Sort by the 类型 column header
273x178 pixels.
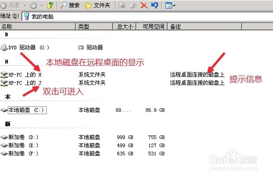pyautogui.click(x=94, y=27)
